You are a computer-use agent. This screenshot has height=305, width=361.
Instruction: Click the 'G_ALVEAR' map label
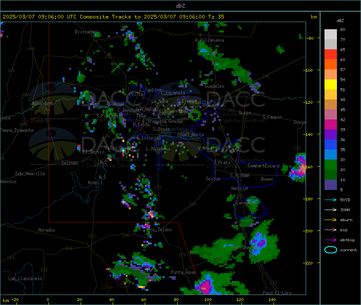click(240, 176)
